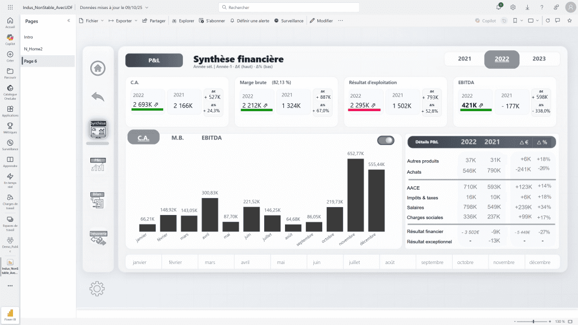Open Catalogue OneLake in left navigation
The width and height of the screenshot is (578, 325).
tap(10, 90)
